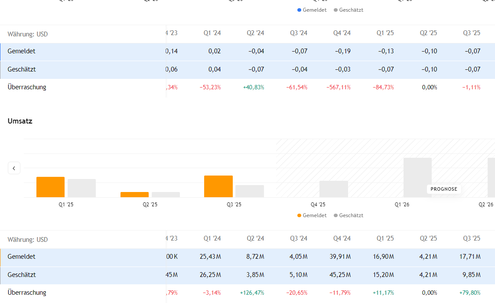Click the left chevron to scroll Umsatz chart
Image resolution: width=495 pixels, height=306 pixels.
[14, 168]
